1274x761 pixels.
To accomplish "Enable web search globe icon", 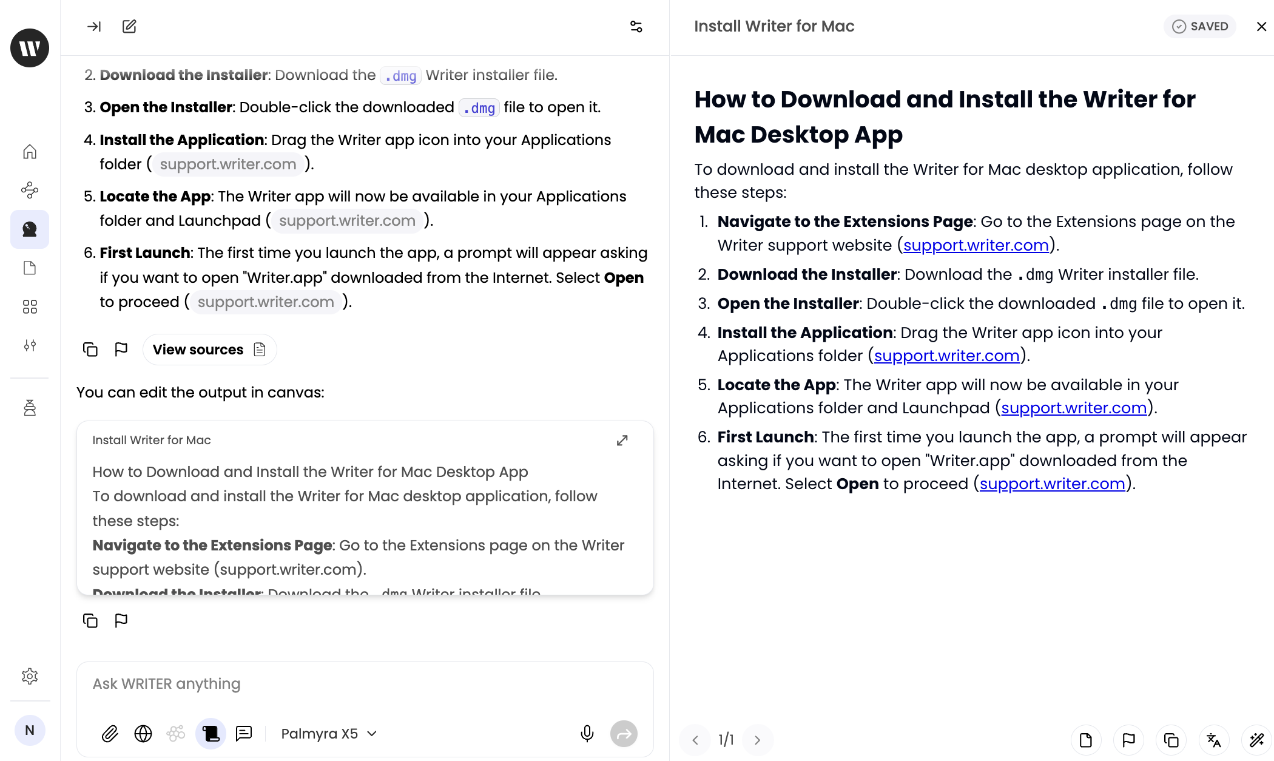I will (x=143, y=734).
